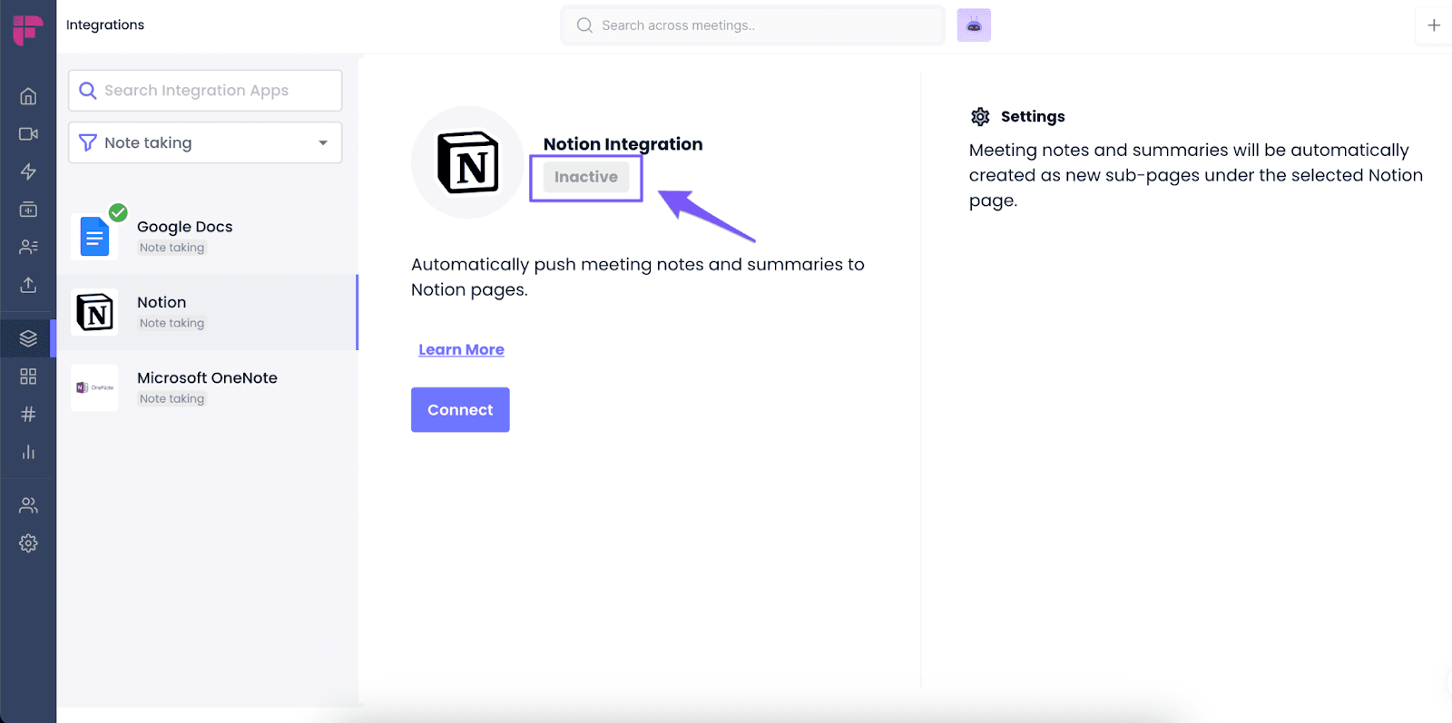Click the 'Automatically push meeting notes' description

[x=637, y=277]
